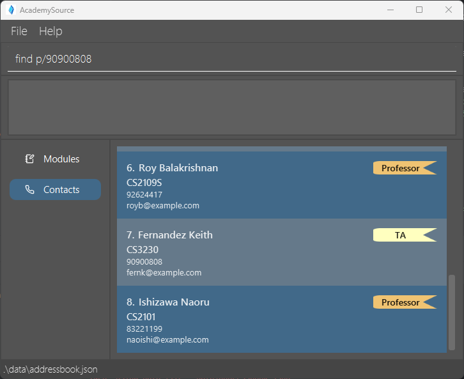Click the AcademySource app logo icon
The image size is (464, 379).
pos(10,10)
